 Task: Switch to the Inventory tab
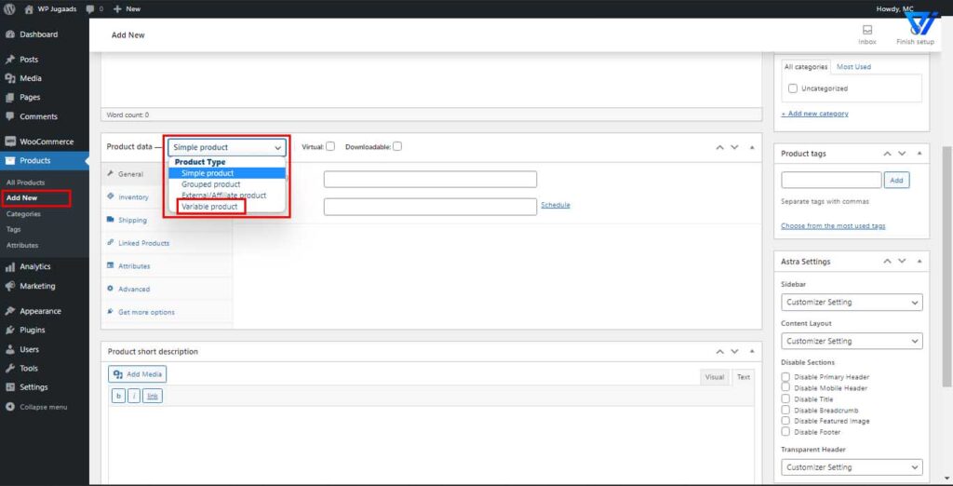click(x=133, y=197)
